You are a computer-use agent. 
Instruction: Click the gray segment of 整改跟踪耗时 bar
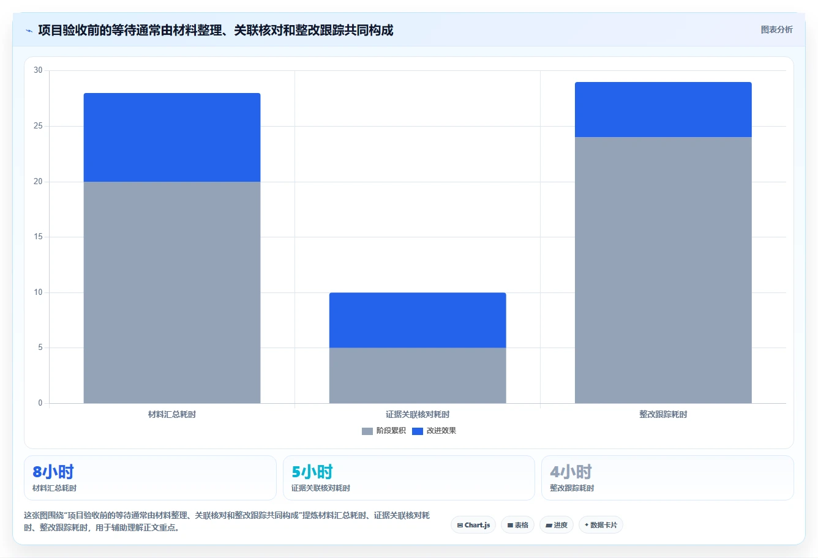coord(663,270)
